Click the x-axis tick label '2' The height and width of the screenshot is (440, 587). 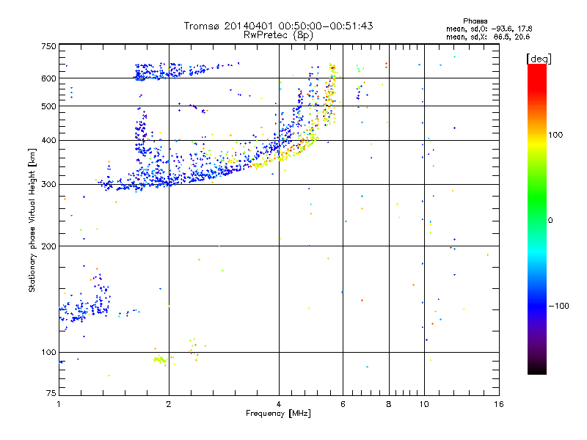tap(169, 404)
